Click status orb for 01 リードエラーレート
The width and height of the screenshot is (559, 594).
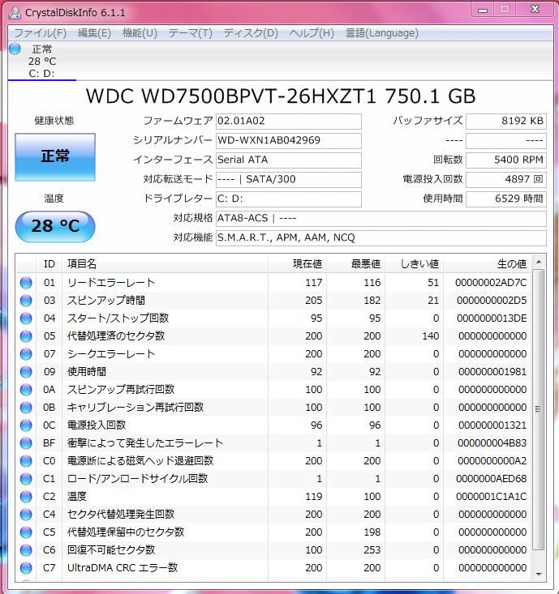point(26,283)
